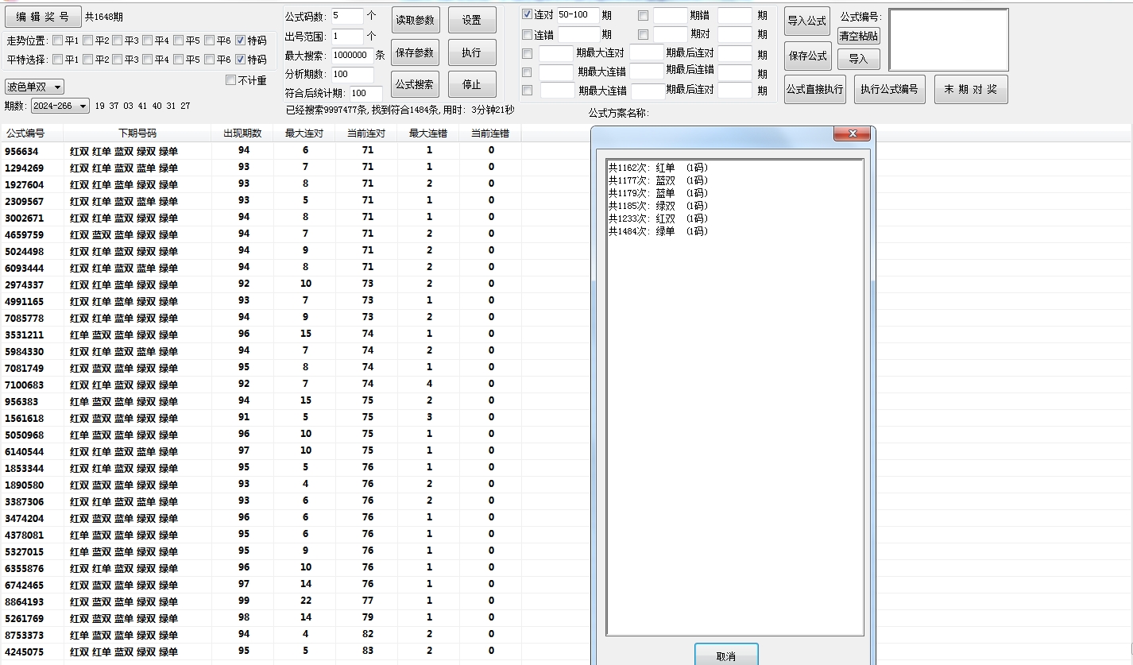Select formula row 956634

pyautogui.click(x=25, y=151)
